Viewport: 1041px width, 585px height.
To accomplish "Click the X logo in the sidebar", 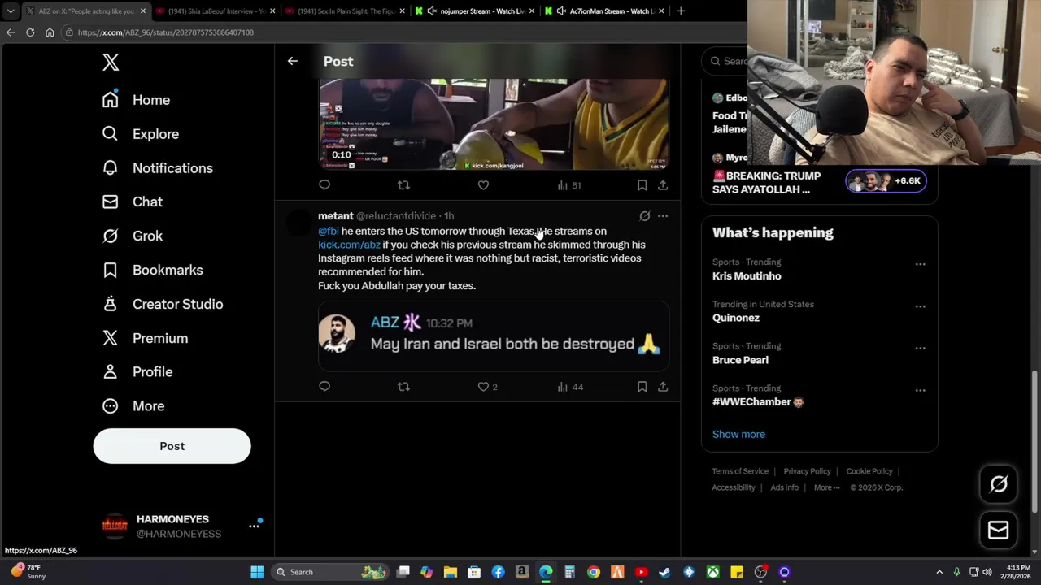I will point(111,63).
